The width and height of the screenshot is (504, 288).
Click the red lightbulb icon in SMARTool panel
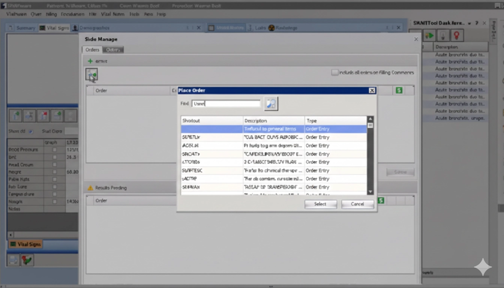tap(457, 35)
